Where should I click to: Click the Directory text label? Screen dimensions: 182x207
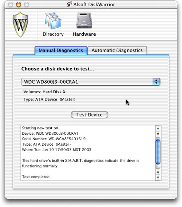(x=53, y=34)
